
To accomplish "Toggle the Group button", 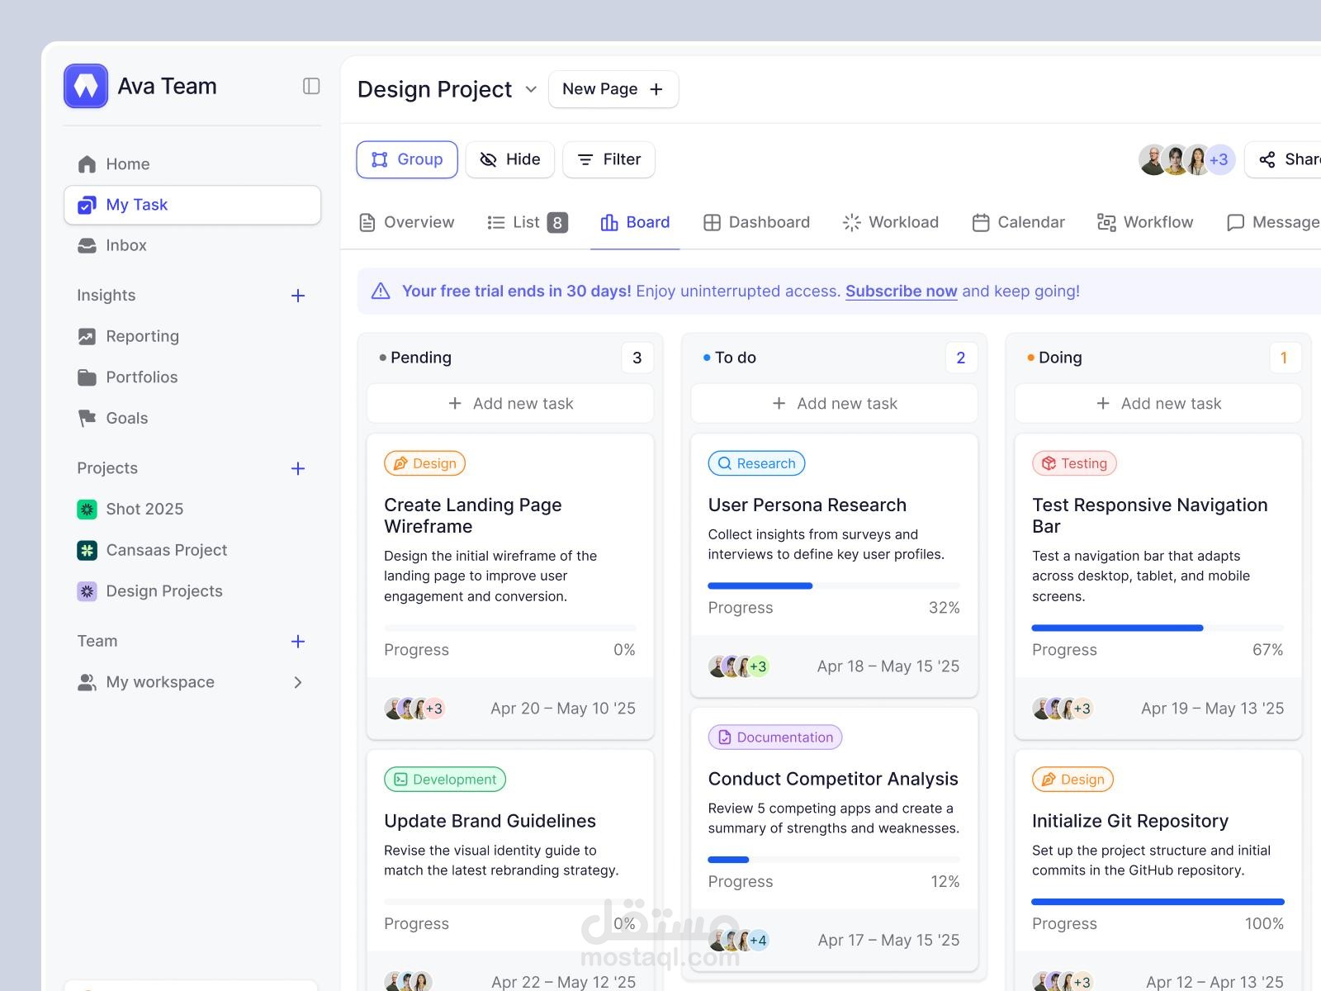I will pyautogui.click(x=407, y=159).
